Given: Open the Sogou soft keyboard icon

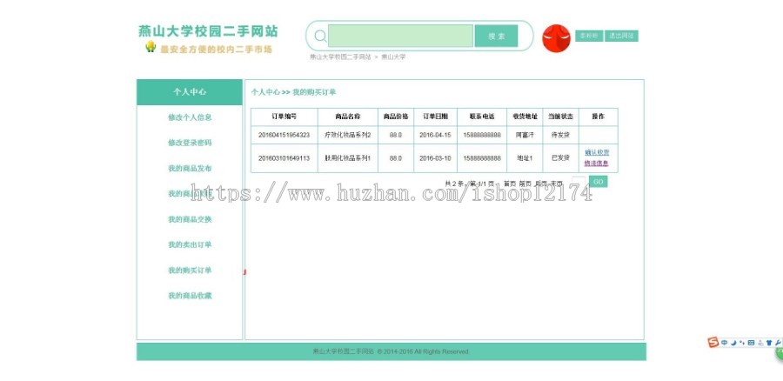Looking at the screenshot, I should pos(751,343).
